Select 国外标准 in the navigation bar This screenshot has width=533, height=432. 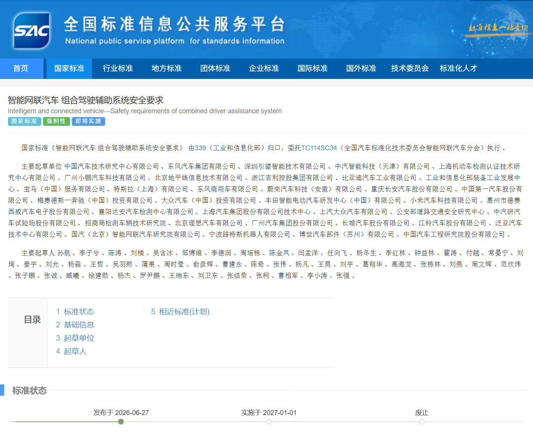click(361, 68)
